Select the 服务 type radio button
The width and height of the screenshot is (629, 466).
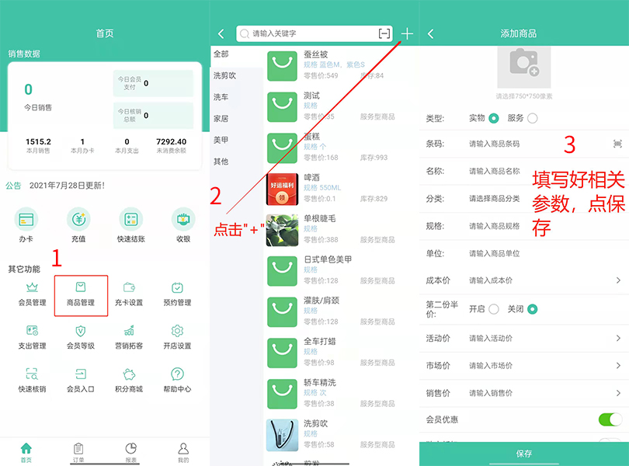tap(532, 118)
